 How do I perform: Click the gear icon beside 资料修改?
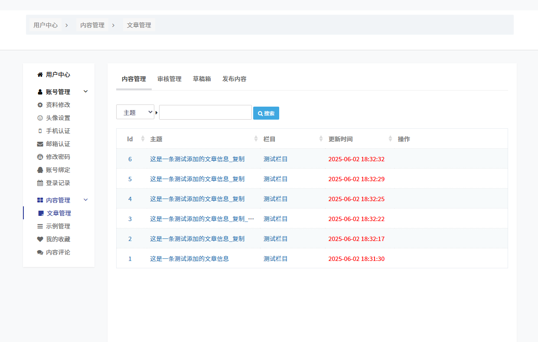pos(40,105)
